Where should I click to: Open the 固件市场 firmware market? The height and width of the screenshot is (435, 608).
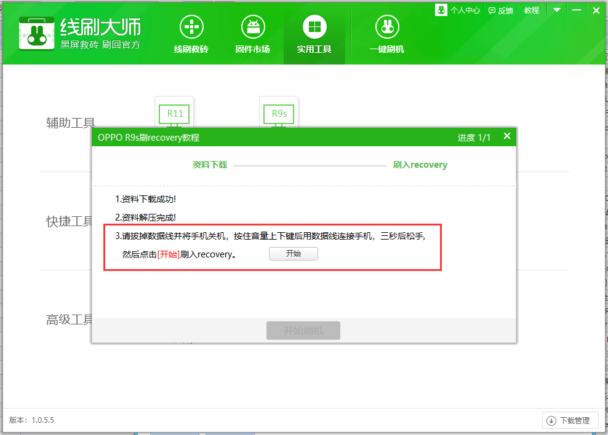tap(253, 34)
